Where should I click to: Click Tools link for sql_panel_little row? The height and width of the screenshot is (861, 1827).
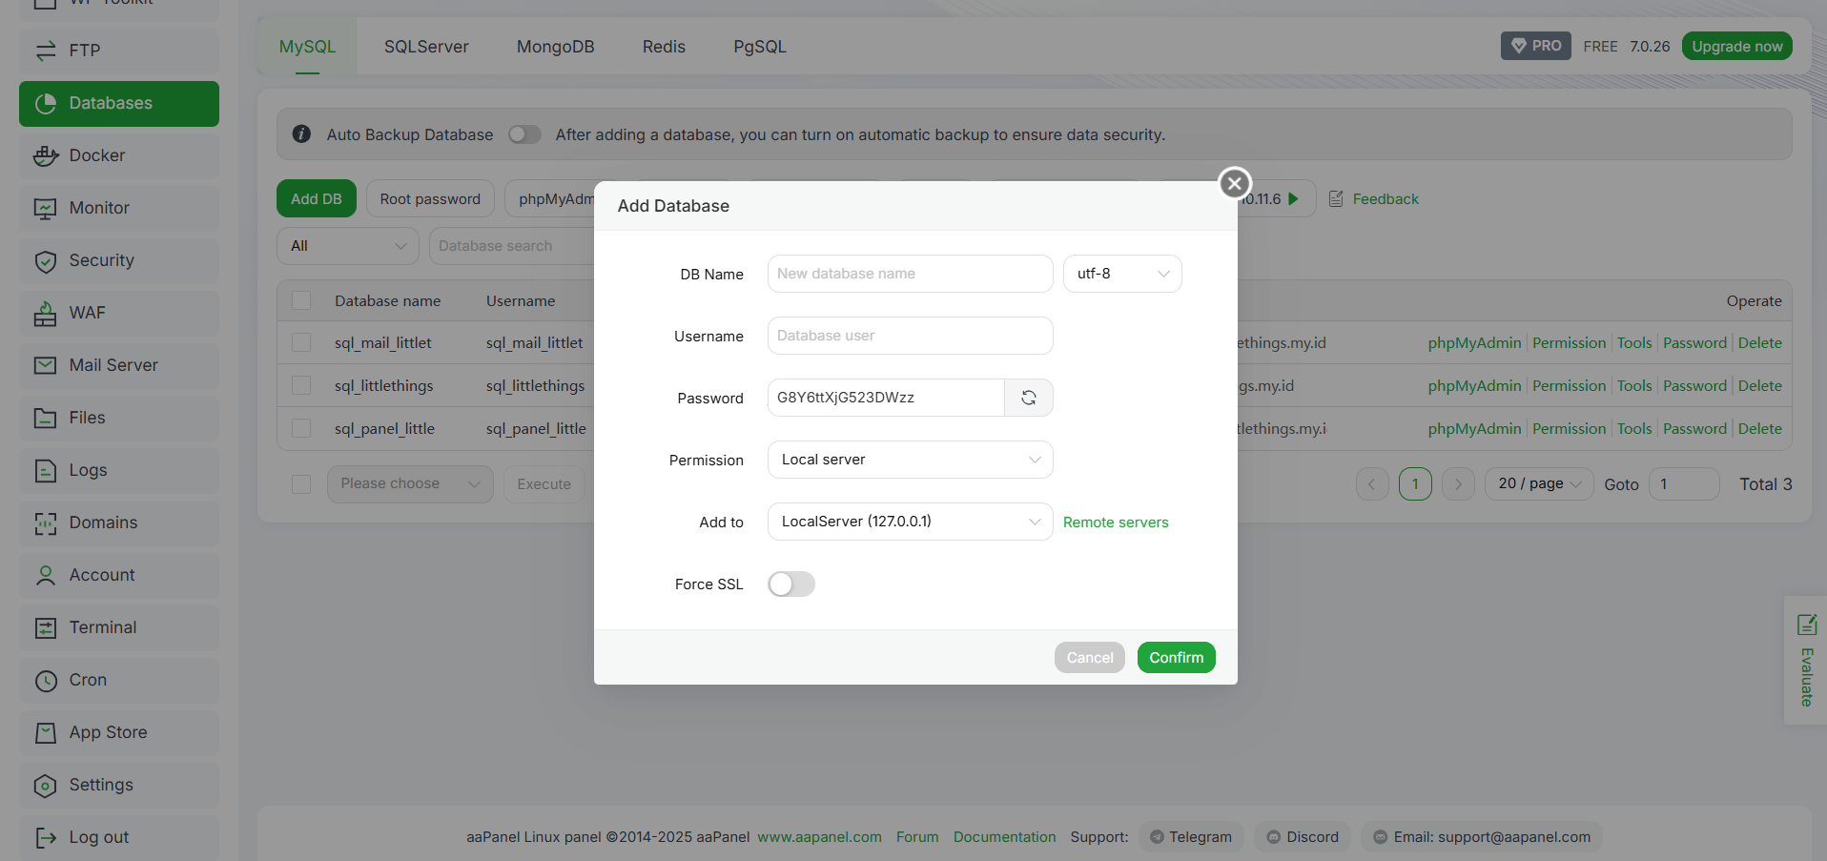click(x=1633, y=428)
